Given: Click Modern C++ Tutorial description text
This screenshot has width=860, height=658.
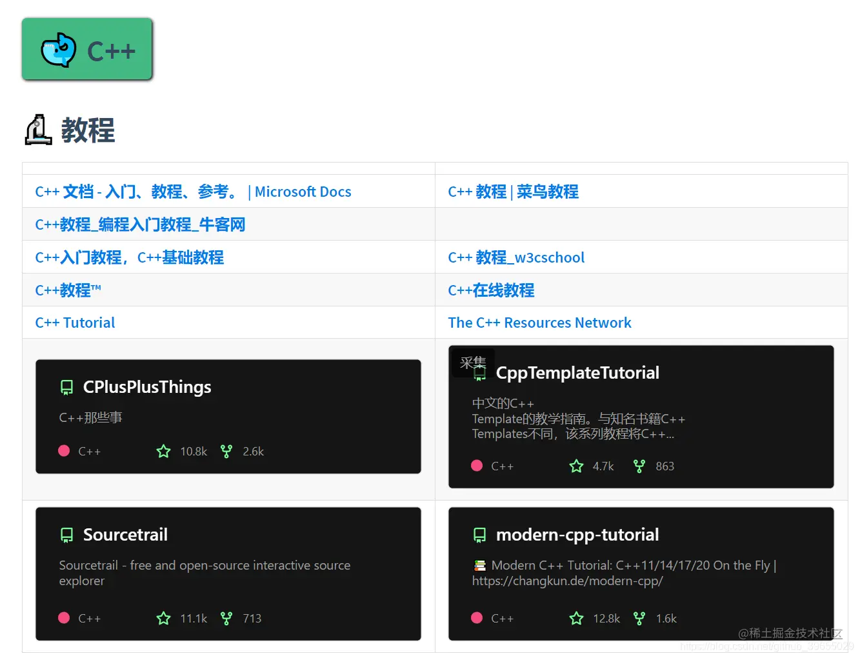Looking at the screenshot, I should coord(625,573).
